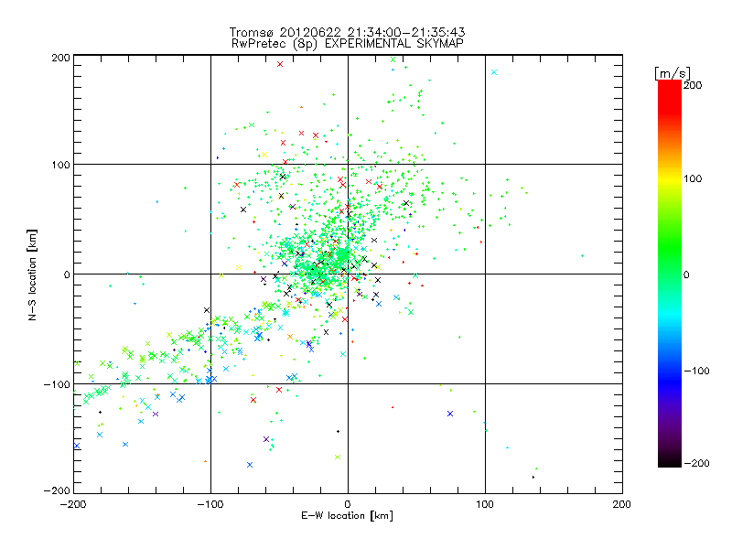
Task: Click the 'N-S location [km]' axis label
Action: pos(32,274)
